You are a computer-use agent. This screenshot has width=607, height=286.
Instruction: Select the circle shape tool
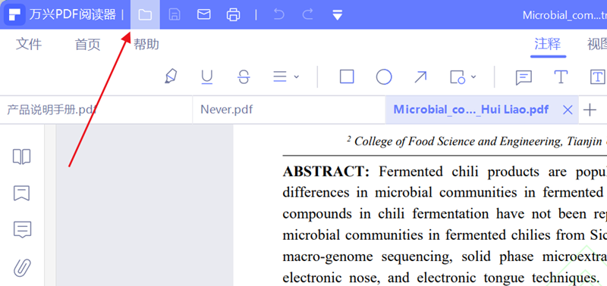[x=384, y=77]
